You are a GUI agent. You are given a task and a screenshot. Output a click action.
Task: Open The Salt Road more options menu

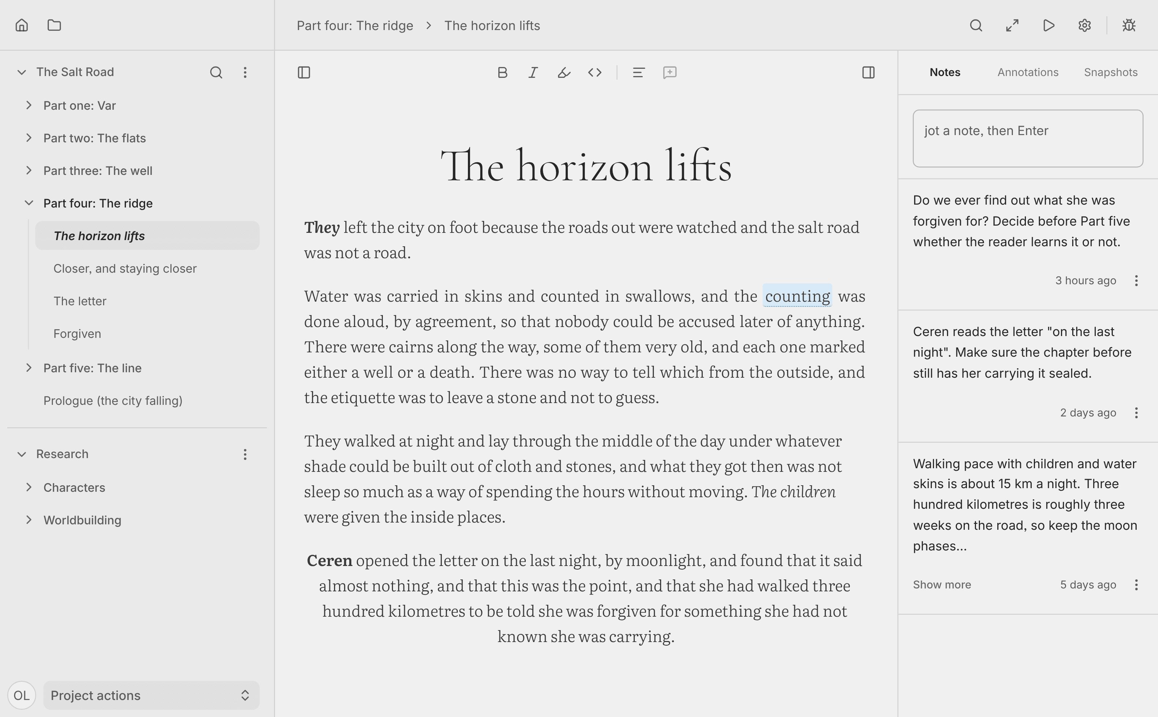pos(245,72)
